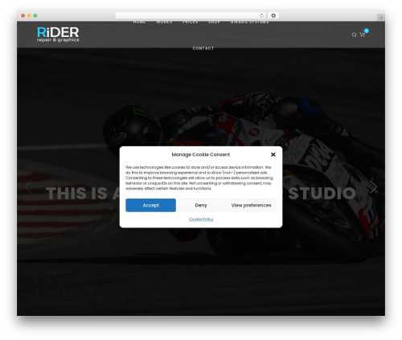Click the round icon button beside the address bar
This screenshot has height=340, width=402.
click(273, 16)
